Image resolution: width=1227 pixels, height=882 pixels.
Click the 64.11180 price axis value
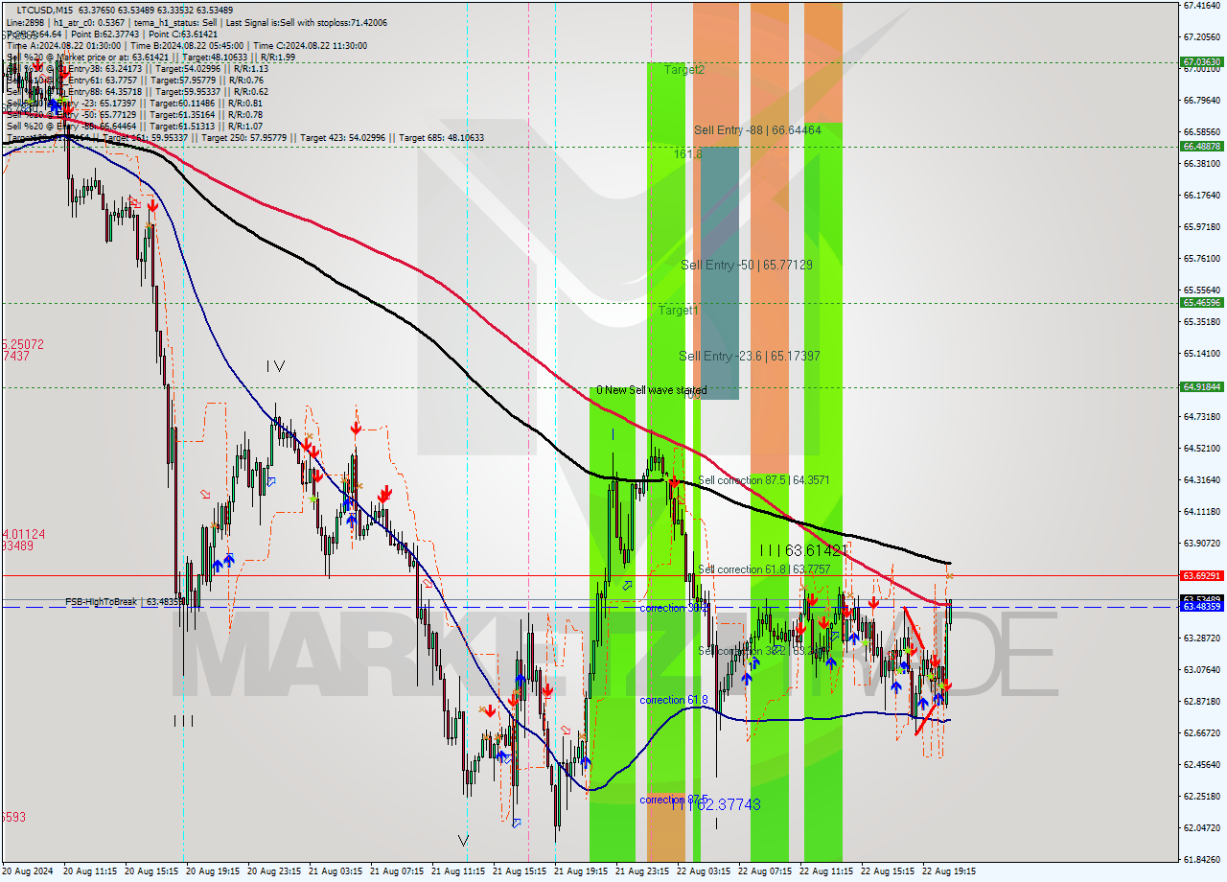tap(1201, 511)
